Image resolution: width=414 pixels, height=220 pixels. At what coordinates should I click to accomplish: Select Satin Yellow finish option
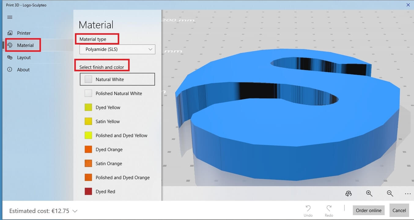coord(107,122)
